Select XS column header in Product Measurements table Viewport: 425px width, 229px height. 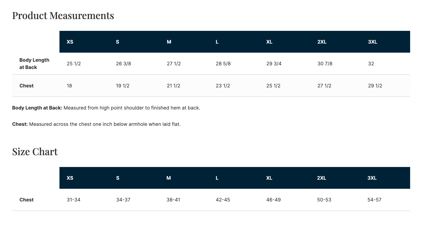pos(70,42)
